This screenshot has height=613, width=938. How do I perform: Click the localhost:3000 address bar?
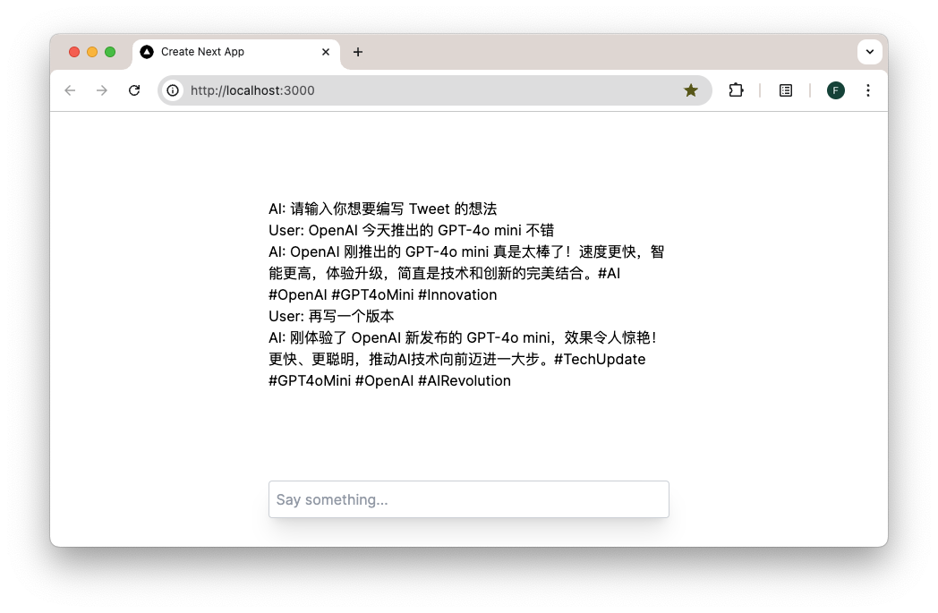pyautogui.click(x=434, y=90)
